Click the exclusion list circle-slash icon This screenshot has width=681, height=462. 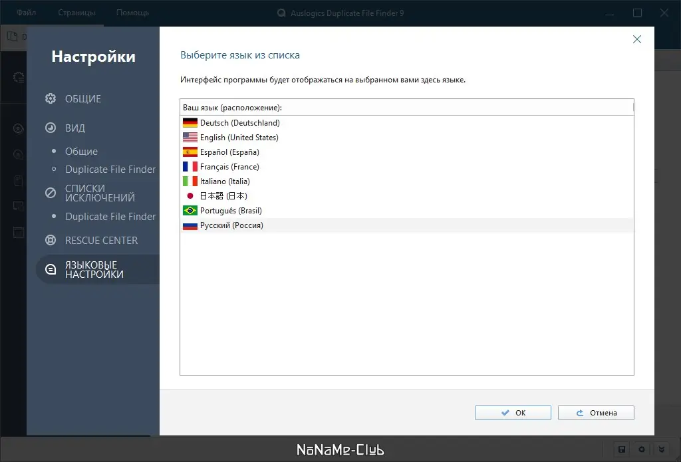(x=51, y=193)
